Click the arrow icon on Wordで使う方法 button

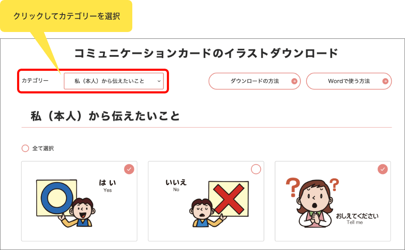point(385,81)
